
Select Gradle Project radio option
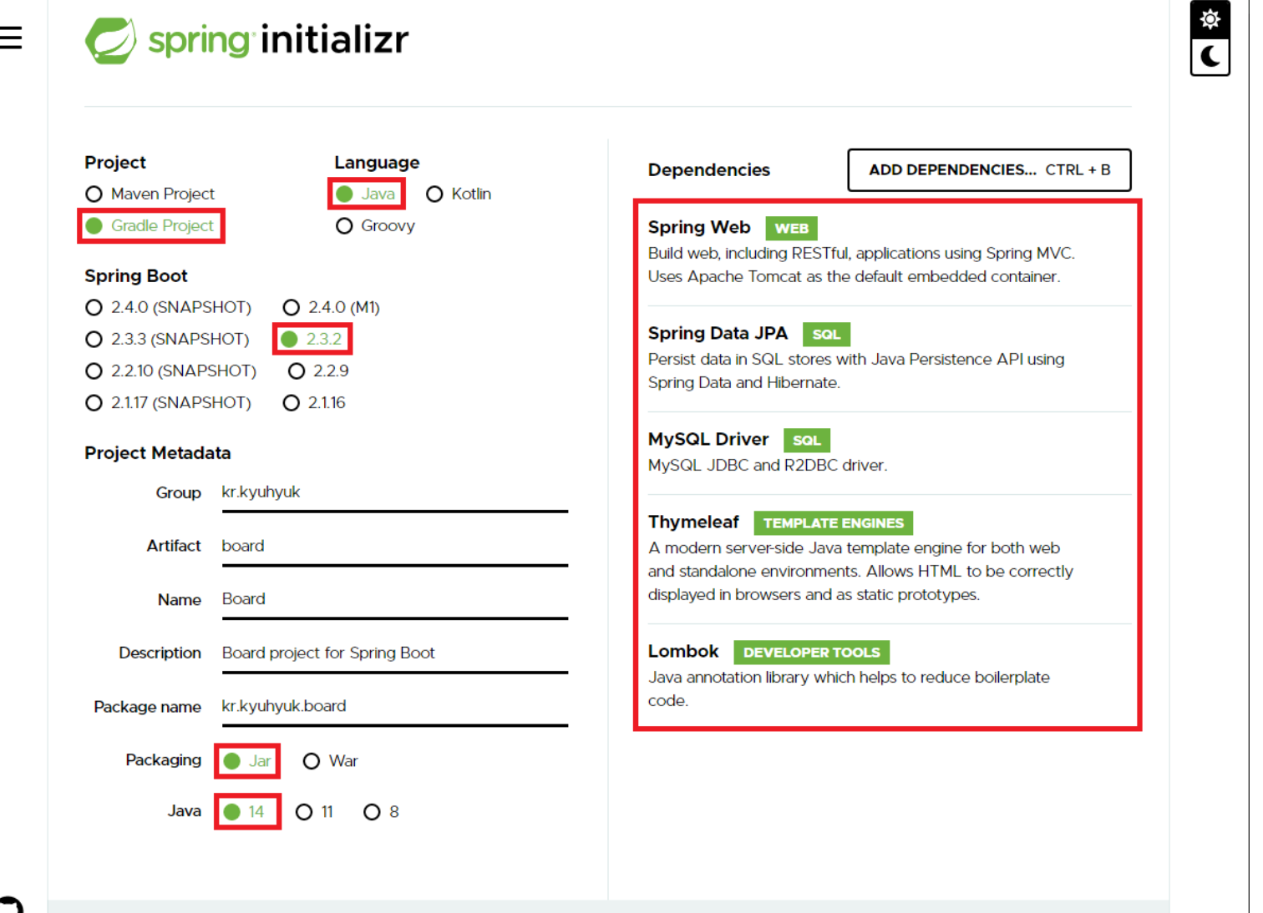point(150,225)
